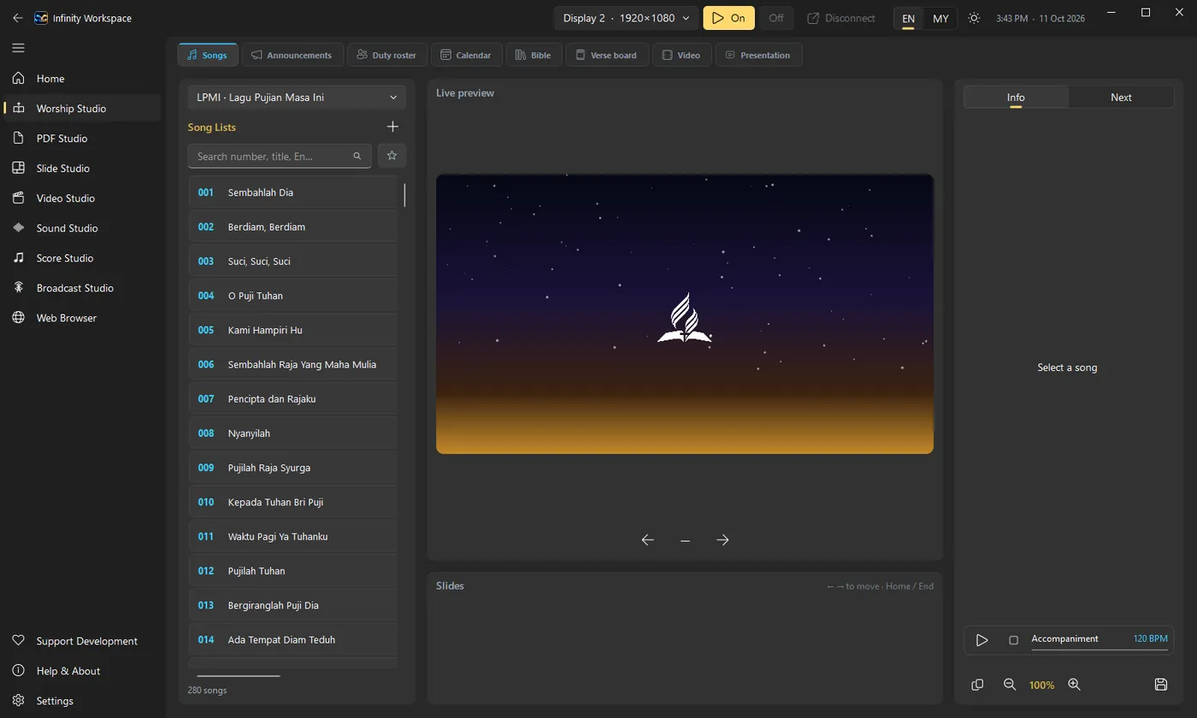Play the accompaniment track
The width and height of the screenshot is (1197, 718).
click(x=982, y=640)
